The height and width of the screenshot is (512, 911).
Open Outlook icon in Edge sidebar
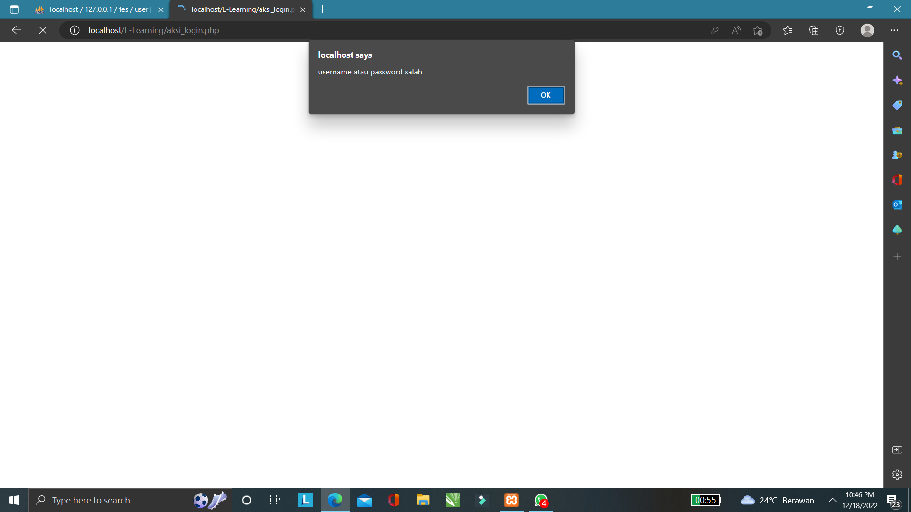coord(897,205)
